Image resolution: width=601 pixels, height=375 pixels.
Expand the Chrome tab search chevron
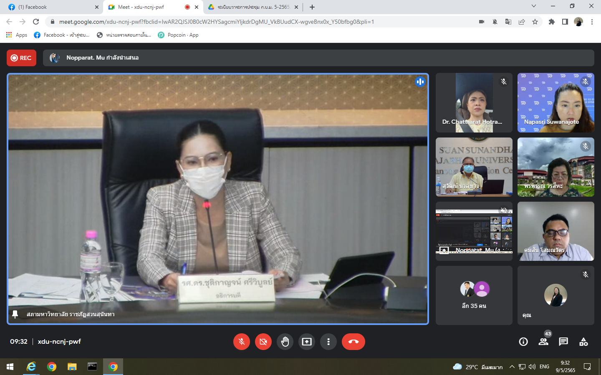[x=534, y=6]
